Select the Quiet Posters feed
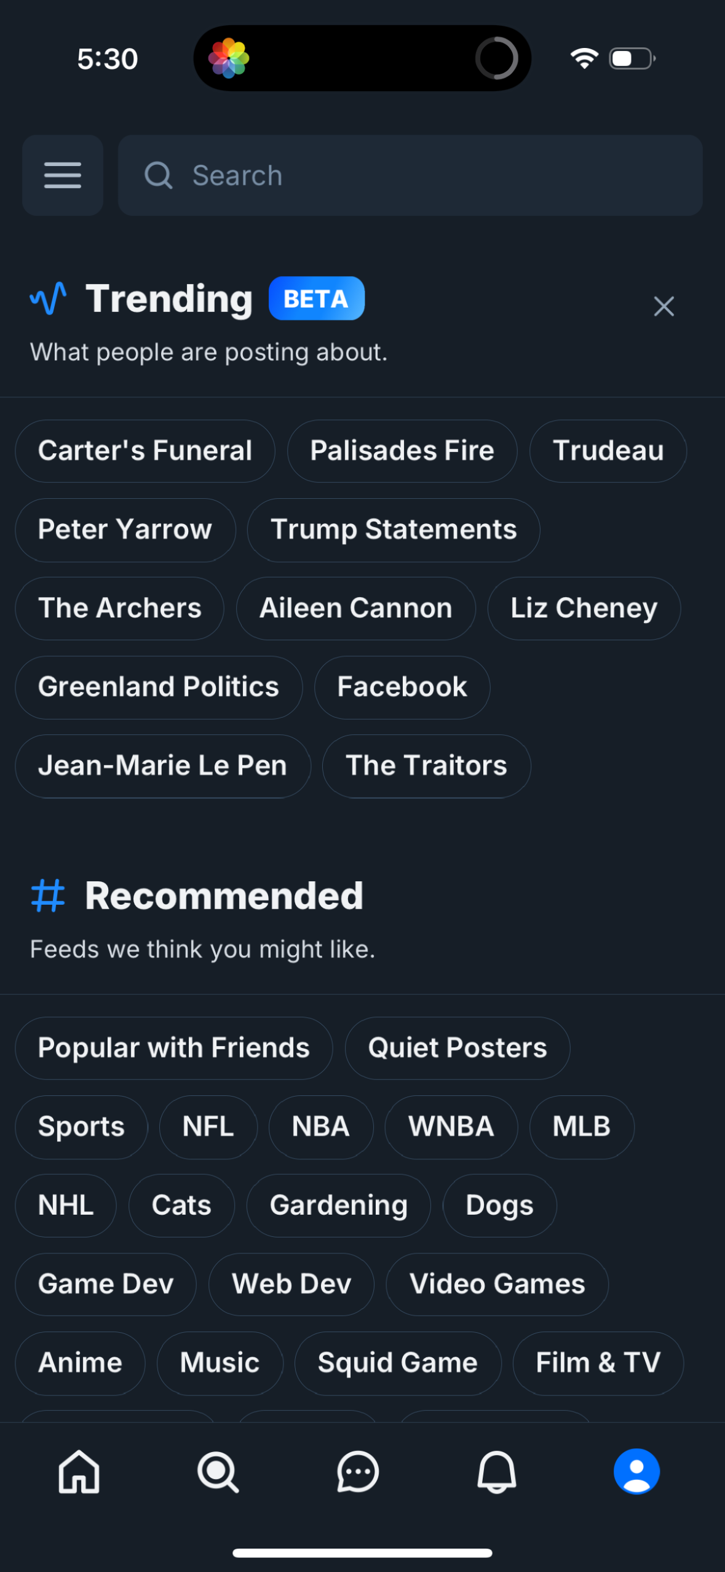 [x=458, y=1048]
